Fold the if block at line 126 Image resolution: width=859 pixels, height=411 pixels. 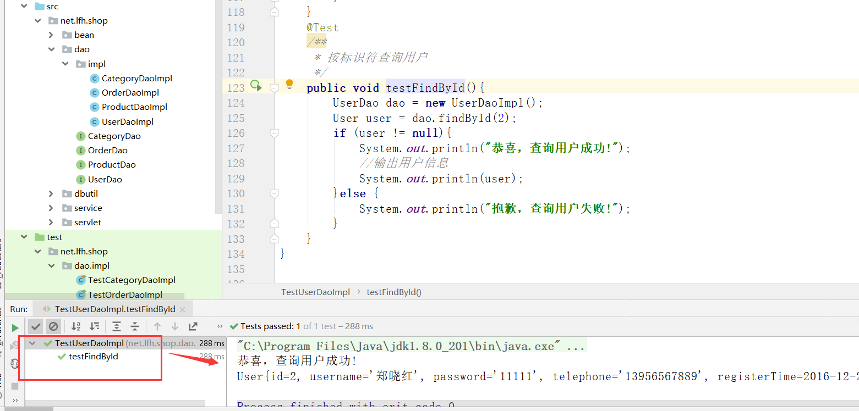click(x=275, y=133)
